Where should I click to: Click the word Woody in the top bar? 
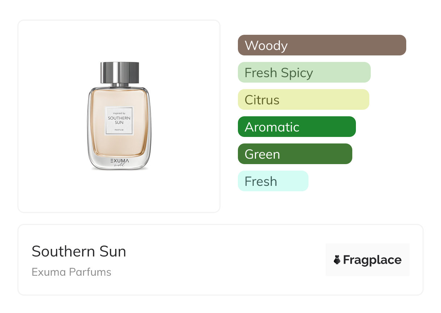[266, 46]
